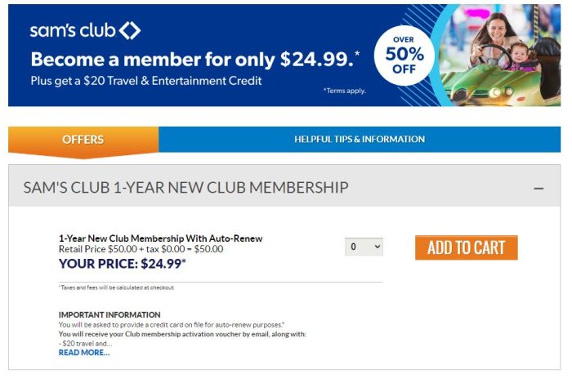Click the Important Information heading
Screen dimensions: 572x383
coord(109,314)
